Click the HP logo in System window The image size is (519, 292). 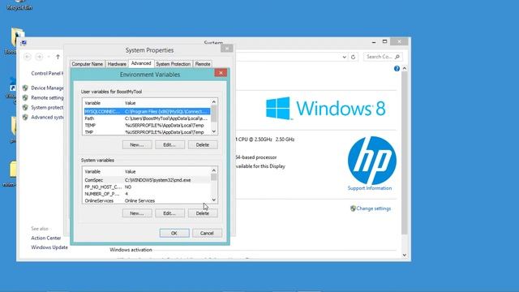[x=371, y=161]
